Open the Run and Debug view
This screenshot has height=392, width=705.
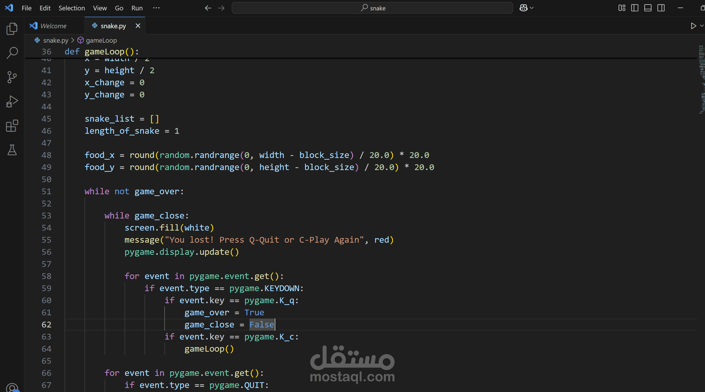pos(12,101)
